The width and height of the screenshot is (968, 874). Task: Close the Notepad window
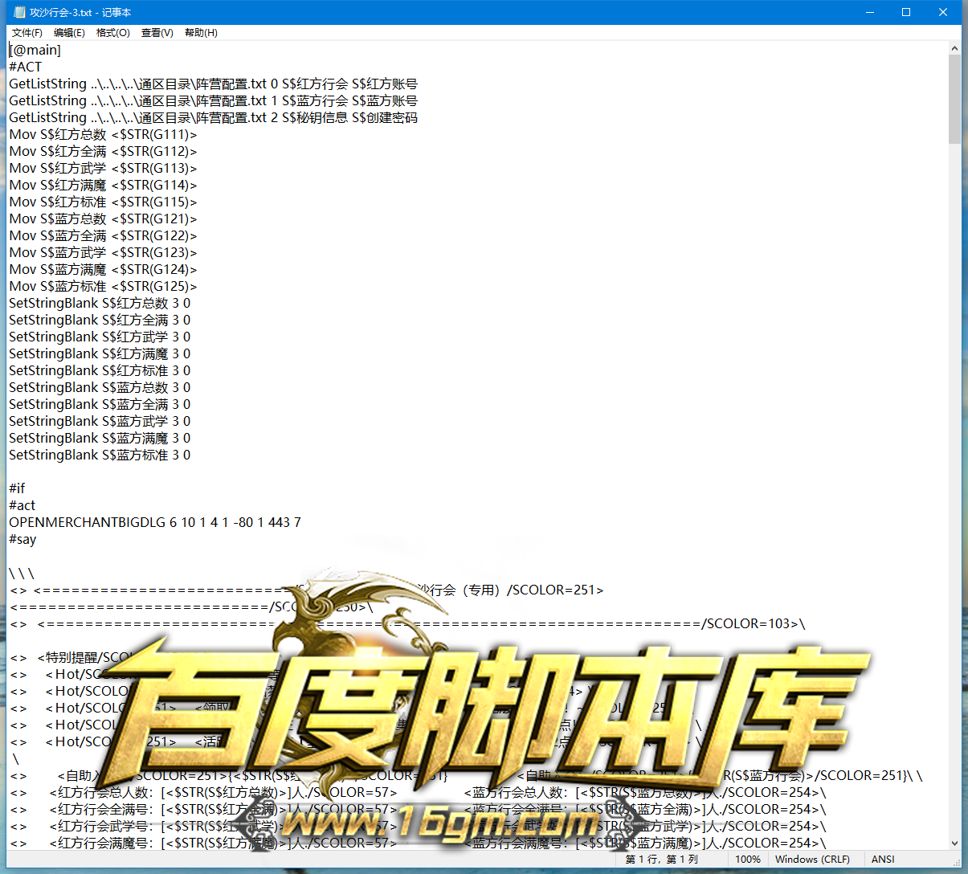[x=943, y=12]
